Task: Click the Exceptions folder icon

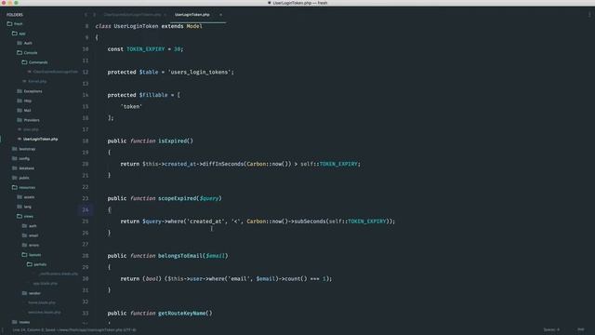Action: 20,91
